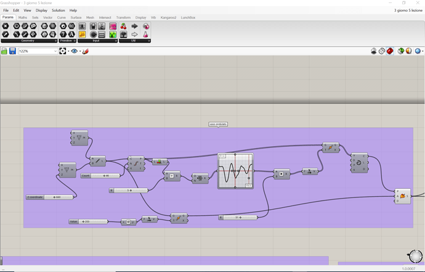Switch to the Maths tab
Image resolution: width=425 pixels, height=272 pixels.
(23, 17)
